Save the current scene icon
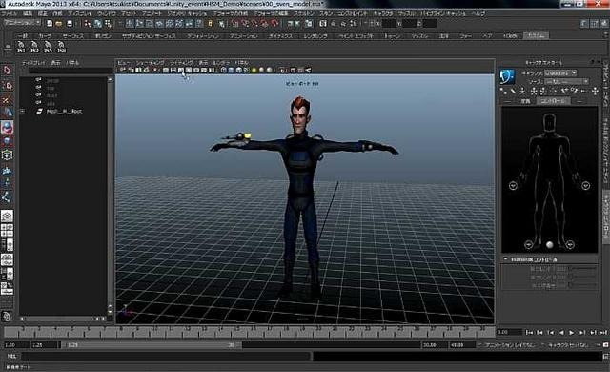Screen dimensions: 610x372 pyautogui.click(x=70, y=24)
